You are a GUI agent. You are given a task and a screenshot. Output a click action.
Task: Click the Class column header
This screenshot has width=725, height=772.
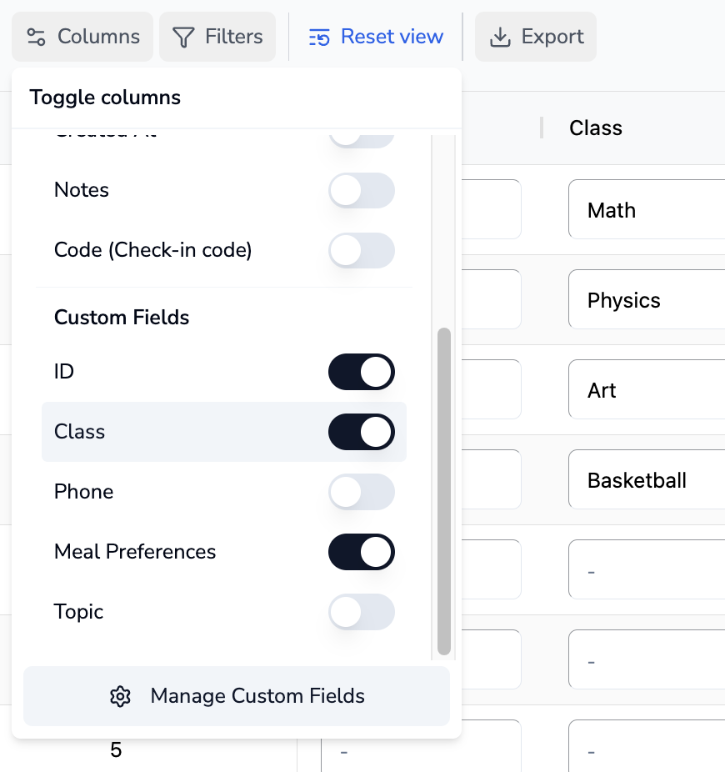(596, 128)
